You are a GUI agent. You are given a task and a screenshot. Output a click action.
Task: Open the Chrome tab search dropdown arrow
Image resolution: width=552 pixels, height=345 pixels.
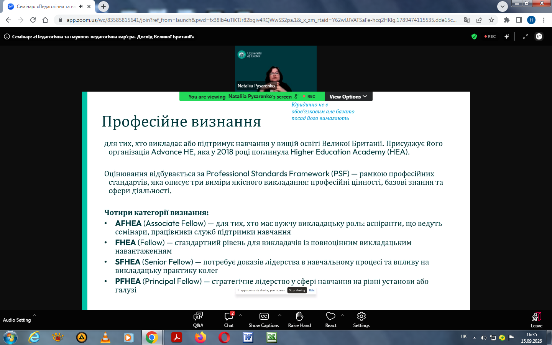[x=503, y=6]
